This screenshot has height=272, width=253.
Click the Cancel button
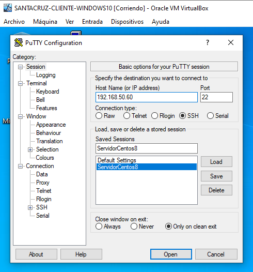pyautogui.click(x=216, y=254)
